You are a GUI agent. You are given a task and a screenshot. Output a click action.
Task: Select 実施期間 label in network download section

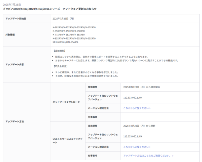tap(93, 87)
